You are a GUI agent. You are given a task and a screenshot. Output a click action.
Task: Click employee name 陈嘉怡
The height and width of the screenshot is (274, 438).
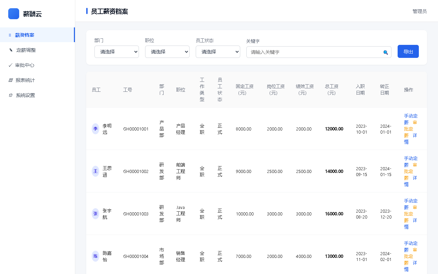click(x=107, y=256)
